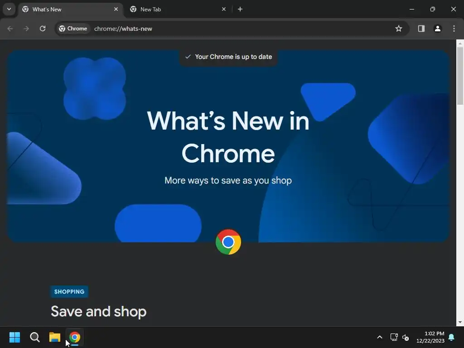The image size is (464, 348).
Task: Click the scrollbar up arrow
Action: tap(460, 43)
